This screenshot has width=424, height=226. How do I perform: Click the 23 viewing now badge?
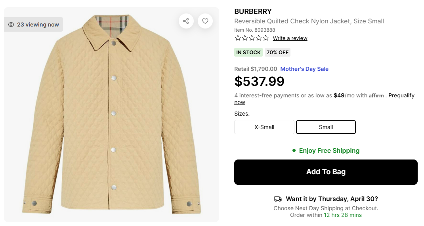[x=34, y=25]
